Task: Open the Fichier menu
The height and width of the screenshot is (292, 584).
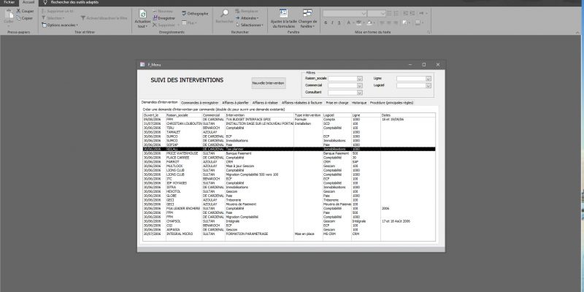Action: click(9, 2)
